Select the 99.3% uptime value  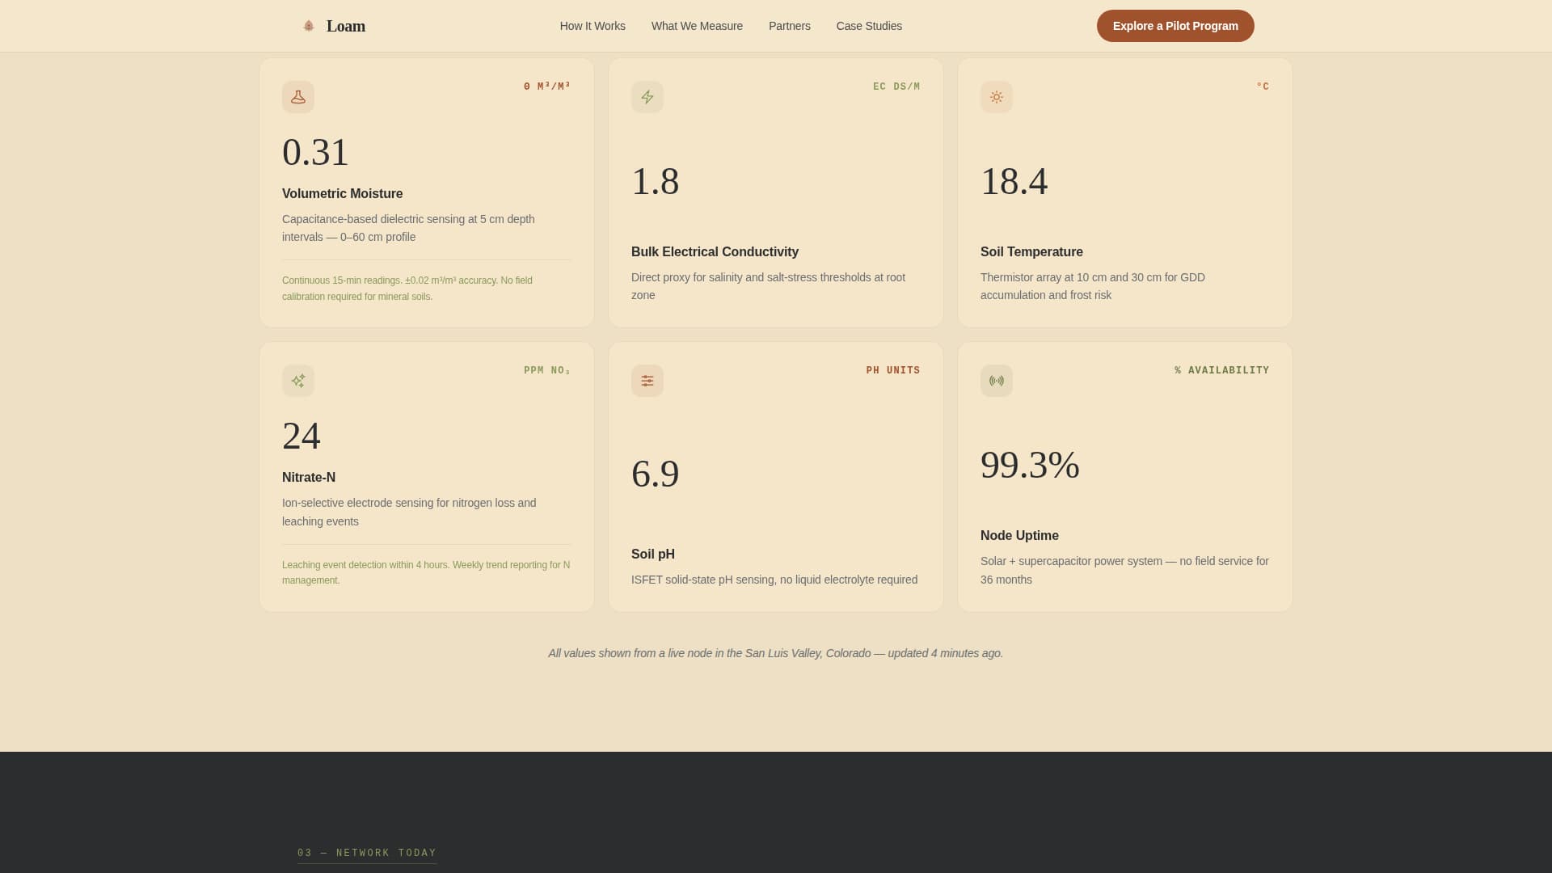click(1030, 465)
